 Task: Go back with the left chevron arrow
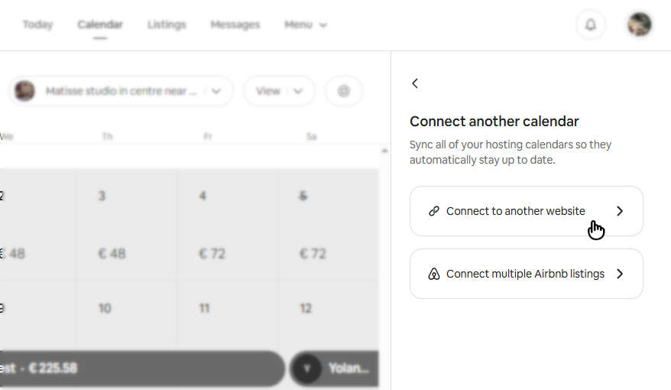click(415, 83)
